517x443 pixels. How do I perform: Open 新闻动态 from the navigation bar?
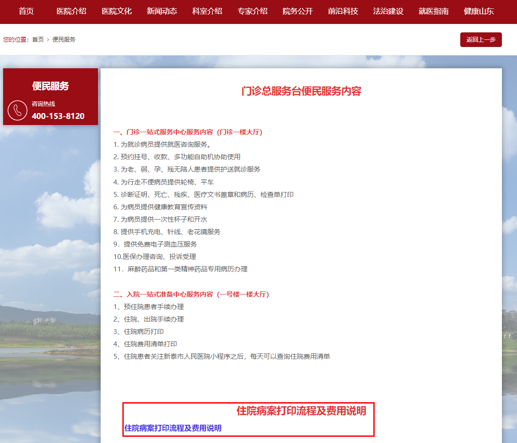162,11
